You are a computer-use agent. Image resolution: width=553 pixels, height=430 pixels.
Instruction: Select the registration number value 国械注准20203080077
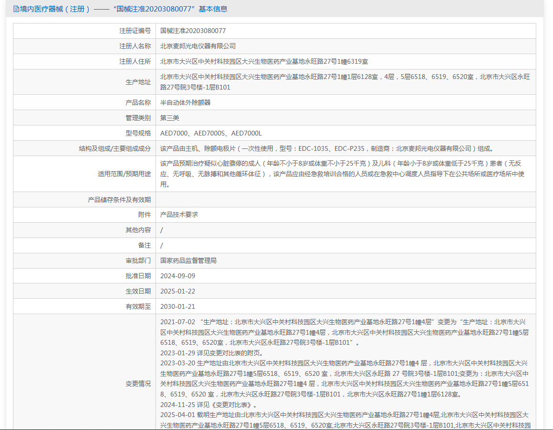point(193,31)
